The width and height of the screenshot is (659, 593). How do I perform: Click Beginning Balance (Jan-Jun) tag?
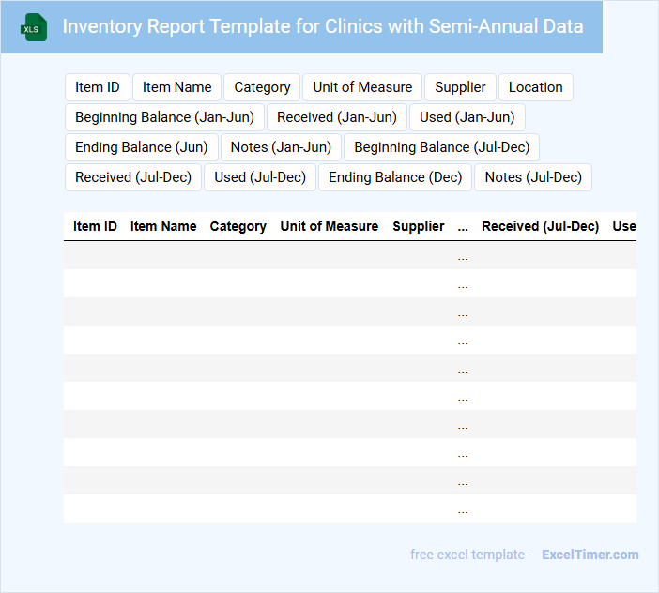pos(164,117)
